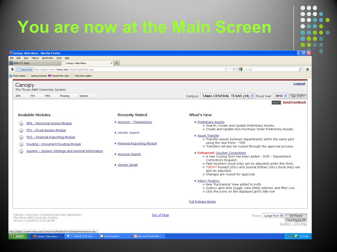Screen dimensions: 337x252
Task: Click the Set Theme button
Action: click(296, 216)
